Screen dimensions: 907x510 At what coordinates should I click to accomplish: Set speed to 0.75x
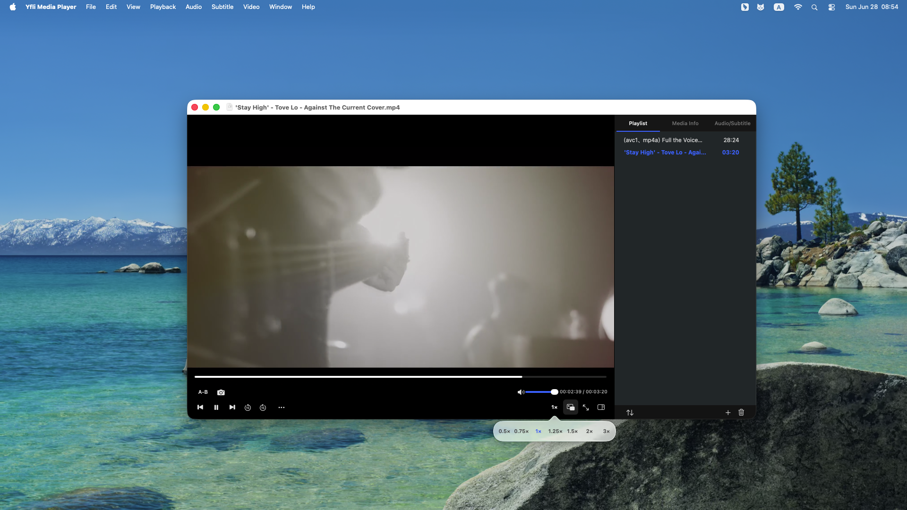coord(522,431)
